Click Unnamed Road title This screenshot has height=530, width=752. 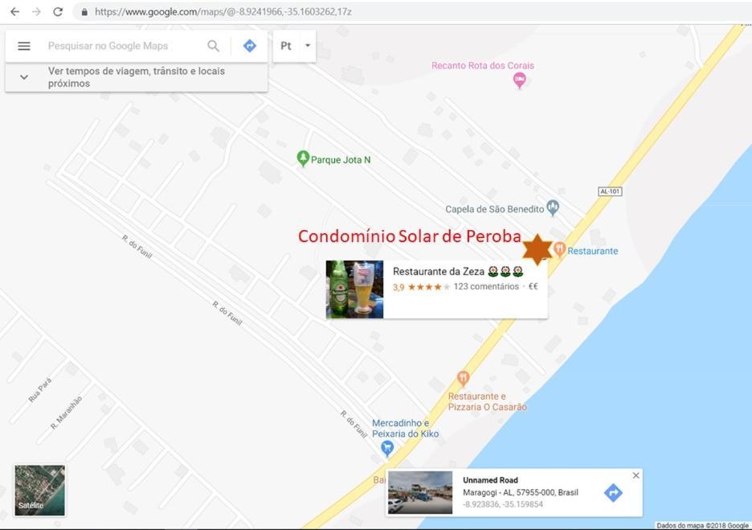[x=490, y=480]
